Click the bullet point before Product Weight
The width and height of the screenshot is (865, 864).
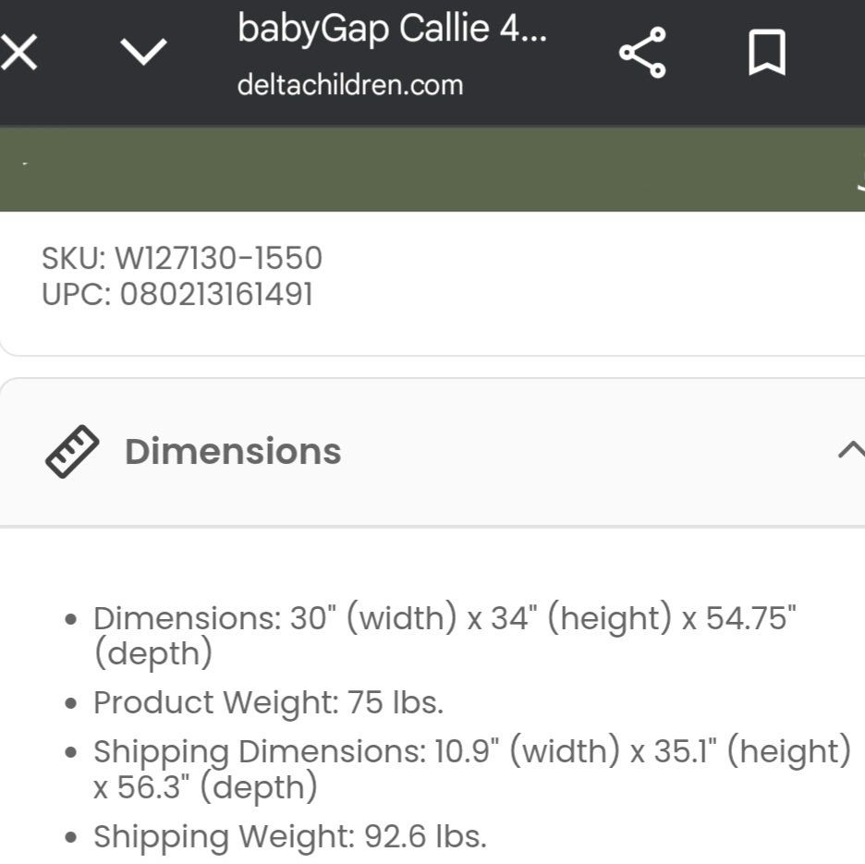pyautogui.click(x=71, y=704)
